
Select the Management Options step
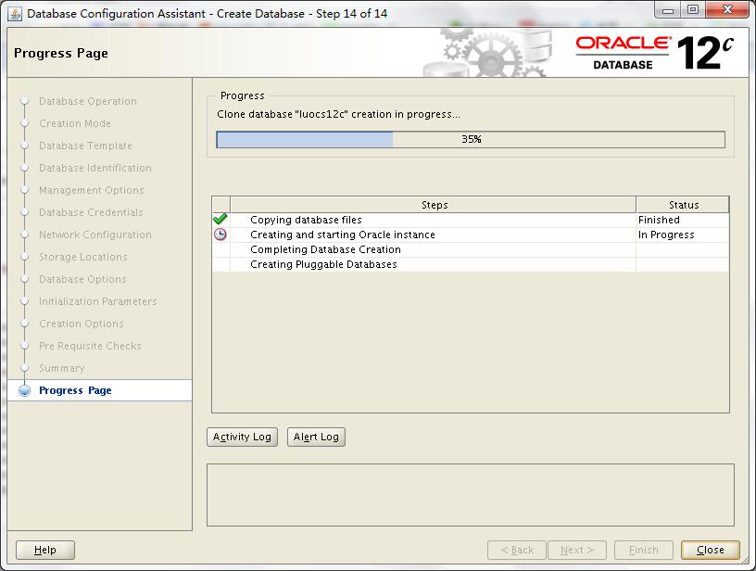(x=91, y=190)
